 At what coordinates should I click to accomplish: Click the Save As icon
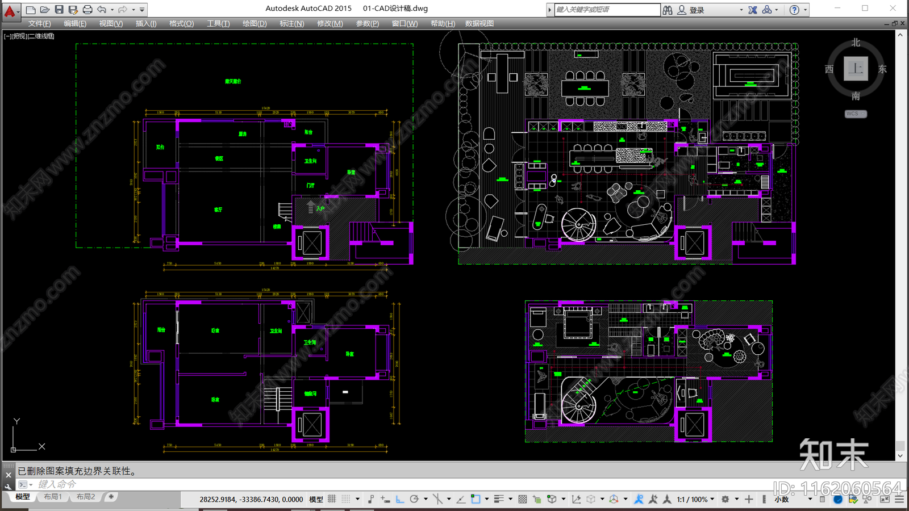pos(73,10)
